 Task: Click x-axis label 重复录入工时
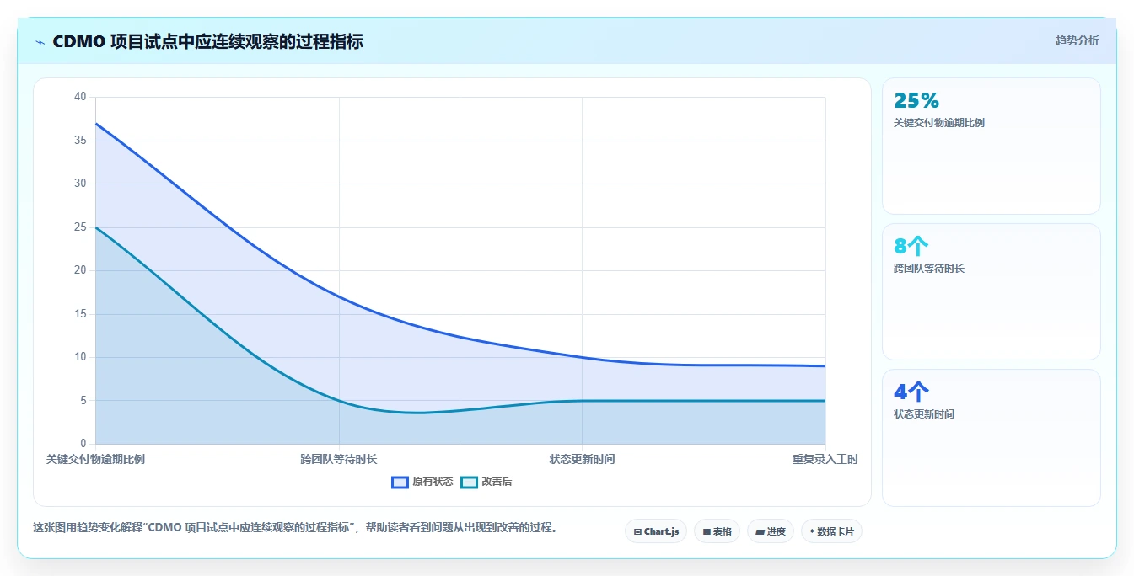coord(825,459)
